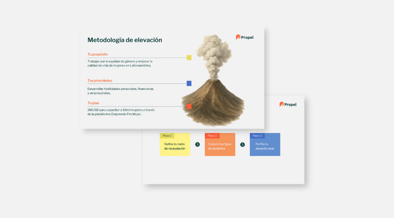Click the volcano illustration
Image resolution: width=394 pixels, height=218 pixels.
pos(213,80)
